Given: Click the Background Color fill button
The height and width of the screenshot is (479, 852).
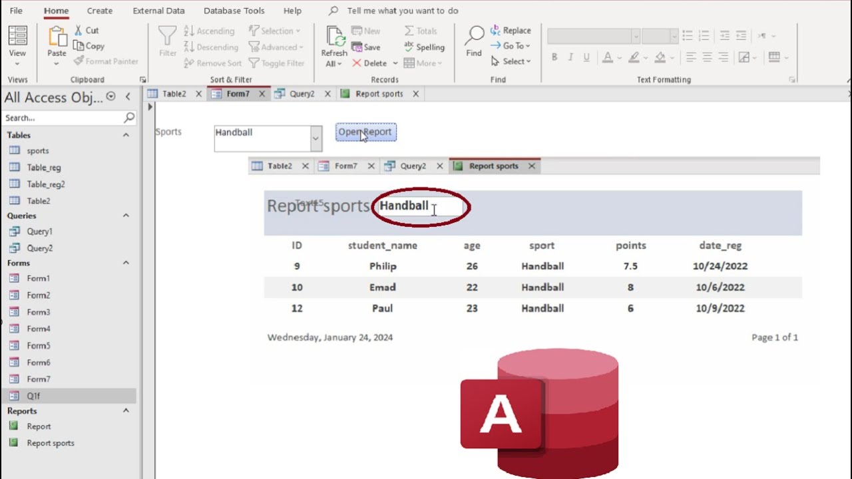Looking at the screenshot, I should [660, 58].
